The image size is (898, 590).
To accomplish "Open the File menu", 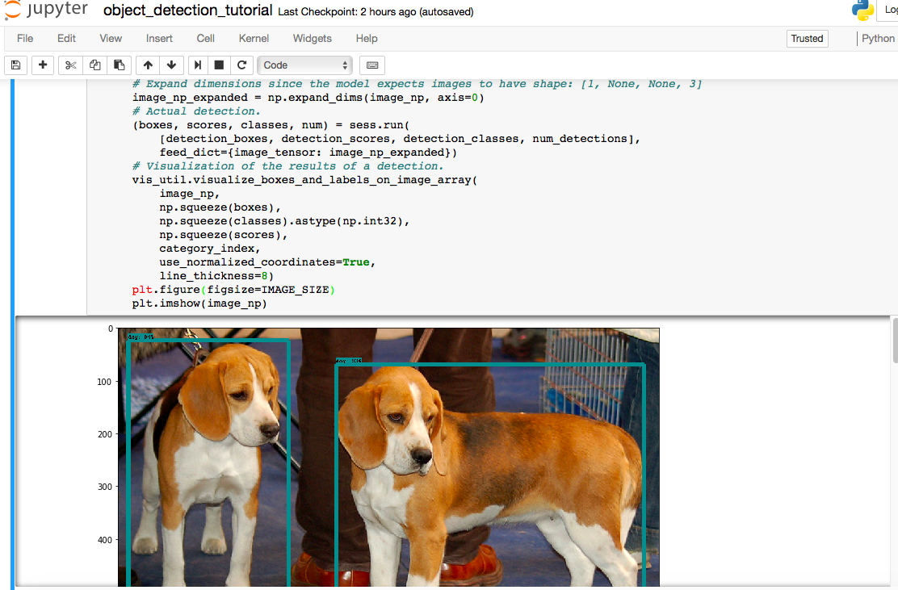I will point(25,38).
